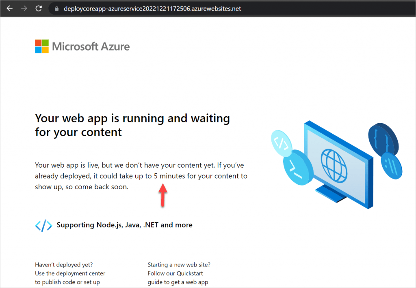Image resolution: width=416 pixels, height=288 pixels.
Task: Click the heading "Your web app is running and waiting"
Action: click(x=132, y=118)
